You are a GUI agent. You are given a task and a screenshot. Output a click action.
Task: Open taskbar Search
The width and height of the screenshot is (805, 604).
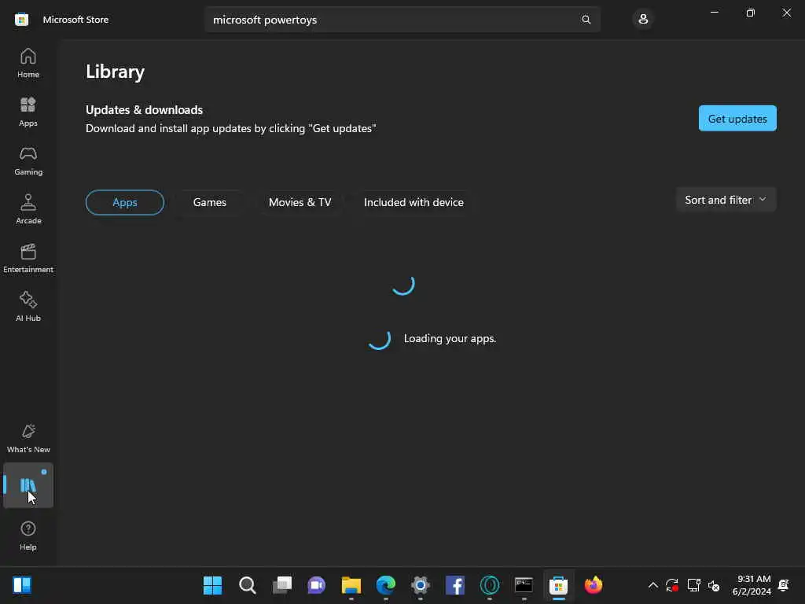[248, 585]
